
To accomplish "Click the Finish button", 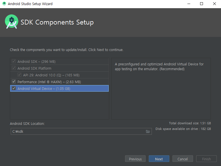I will [206, 159].
